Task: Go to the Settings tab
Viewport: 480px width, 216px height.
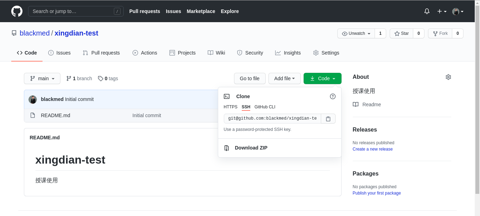Action: (326, 53)
